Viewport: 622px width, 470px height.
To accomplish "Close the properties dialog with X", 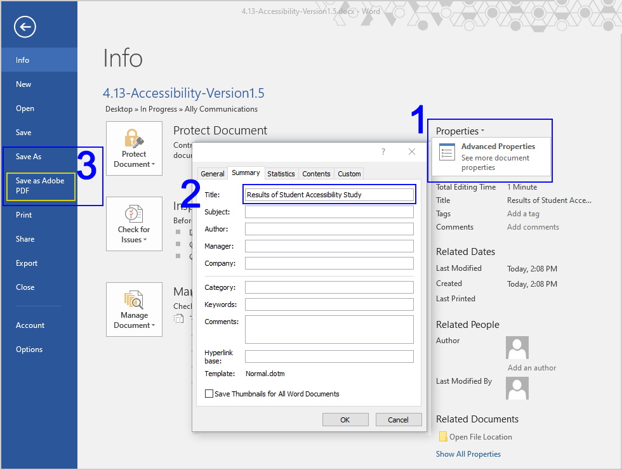I will click(412, 152).
